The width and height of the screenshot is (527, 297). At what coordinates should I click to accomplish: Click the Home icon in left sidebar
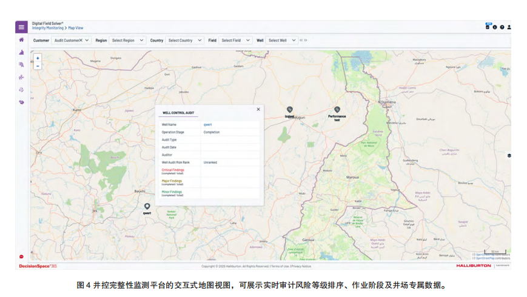pyautogui.click(x=21, y=40)
